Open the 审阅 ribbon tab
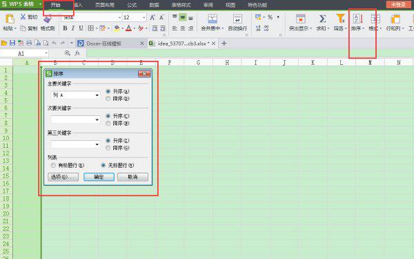The width and height of the screenshot is (414, 259). click(x=208, y=5)
